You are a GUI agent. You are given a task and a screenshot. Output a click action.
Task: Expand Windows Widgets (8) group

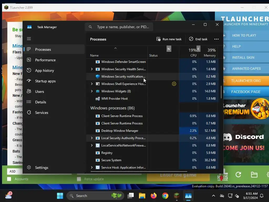tap(92, 91)
